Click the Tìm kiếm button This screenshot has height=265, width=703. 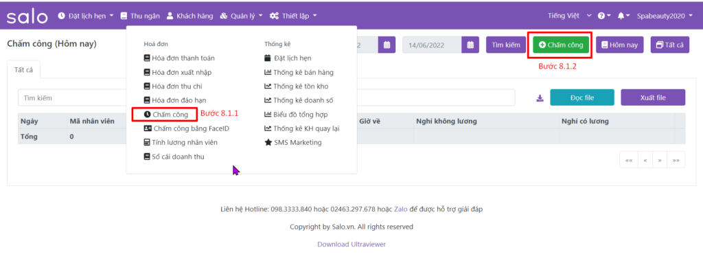(506, 45)
